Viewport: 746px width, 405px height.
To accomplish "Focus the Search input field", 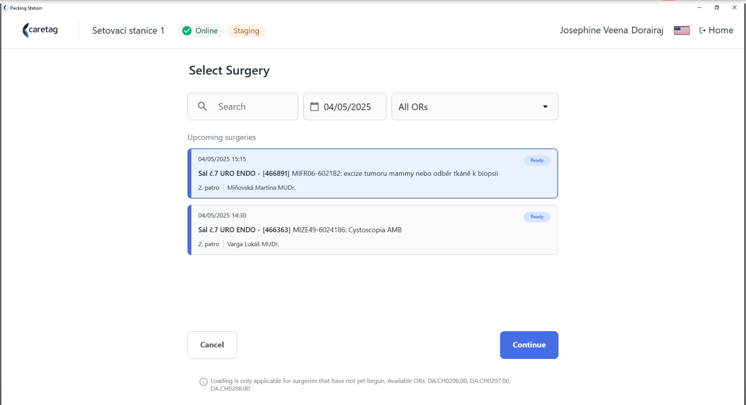I will click(243, 107).
